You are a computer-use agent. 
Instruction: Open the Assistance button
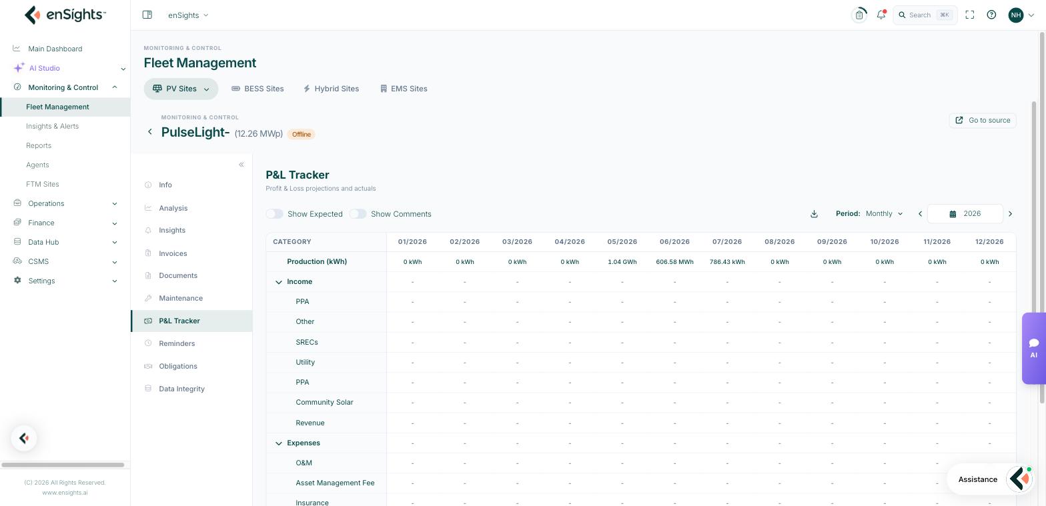click(x=989, y=479)
